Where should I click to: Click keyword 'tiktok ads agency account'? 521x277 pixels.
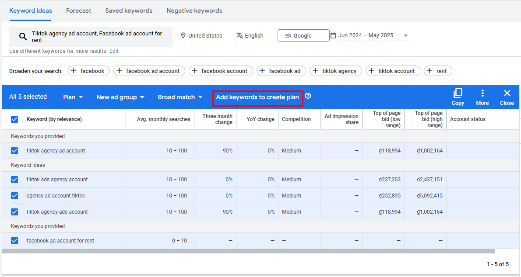(x=57, y=180)
